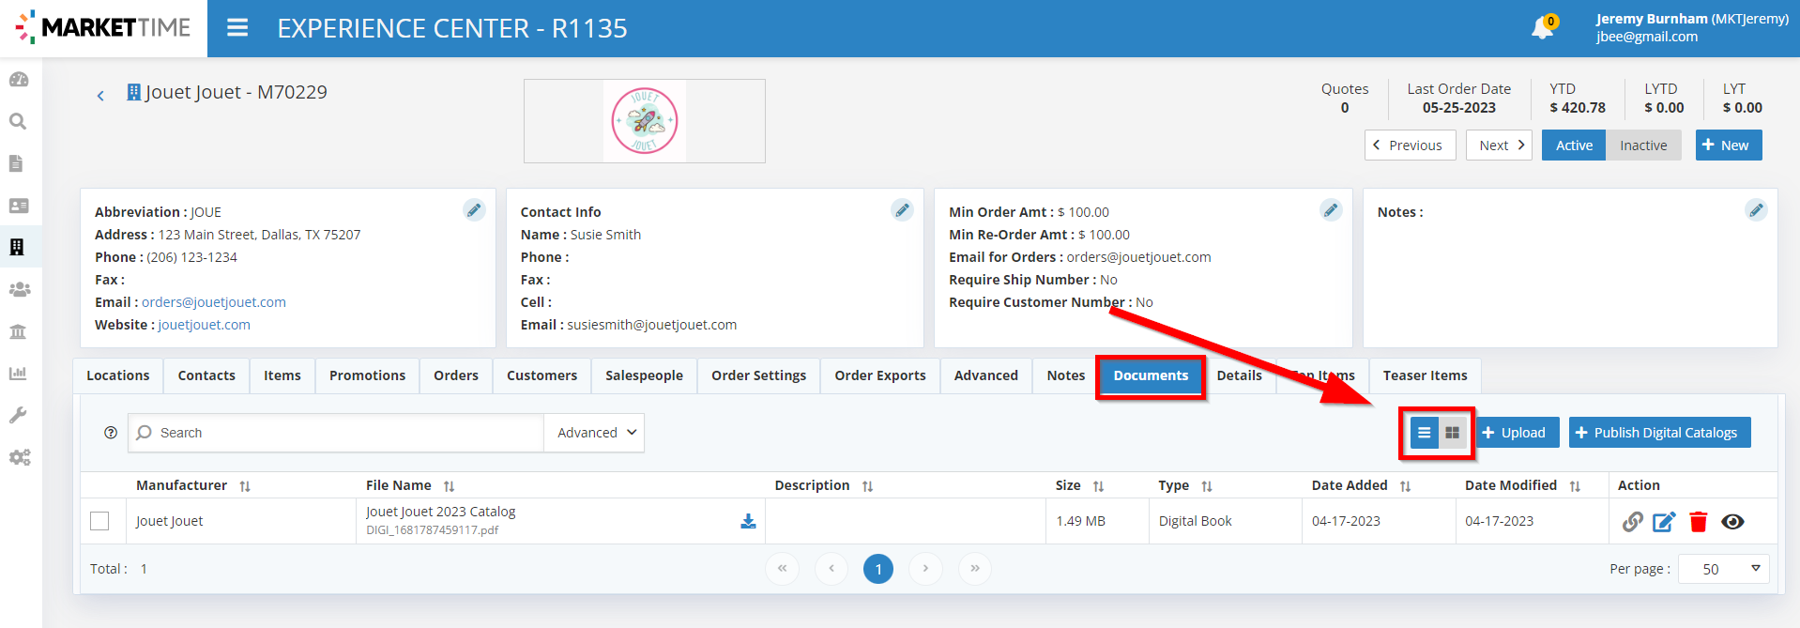Open manufacturers building icon in sidebar
The height and width of the screenshot is (628, 1800).
17,247
